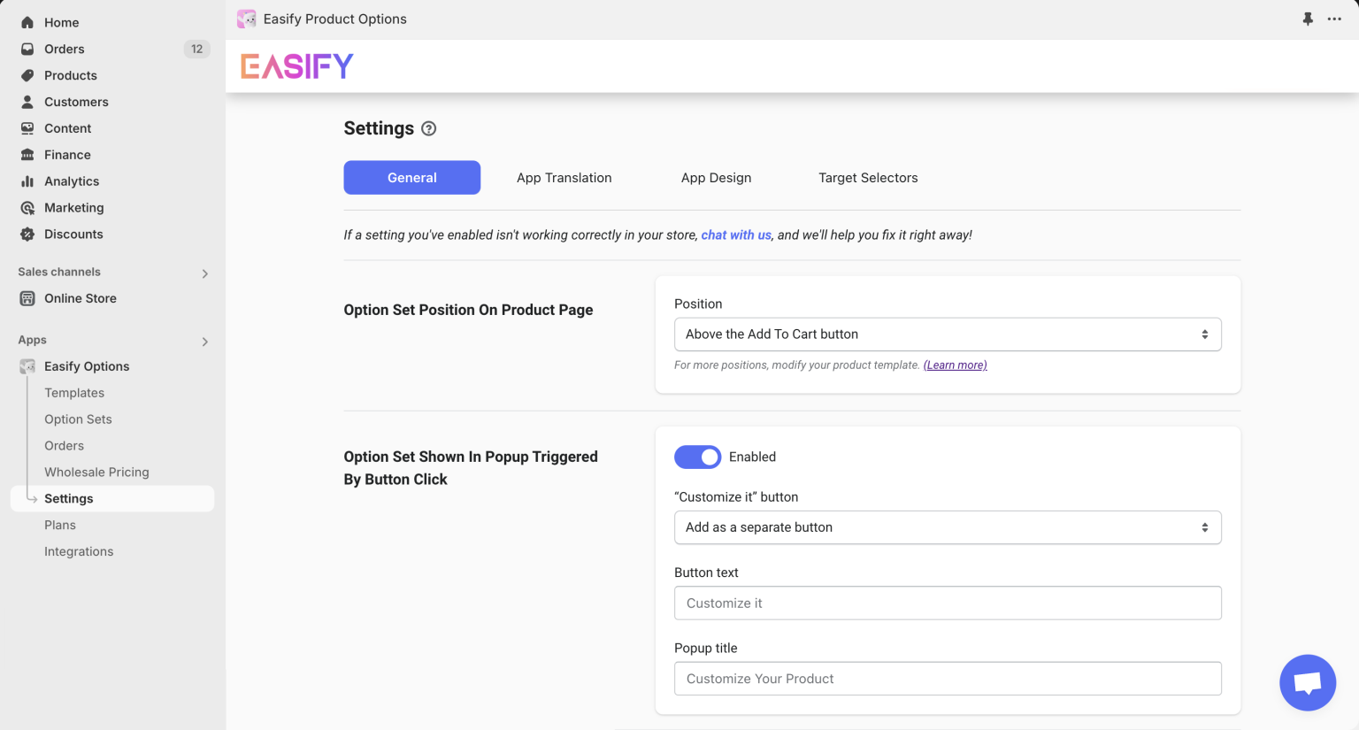
Task: Expand the Apps section chevron
Action: click(x=204, y=342)
